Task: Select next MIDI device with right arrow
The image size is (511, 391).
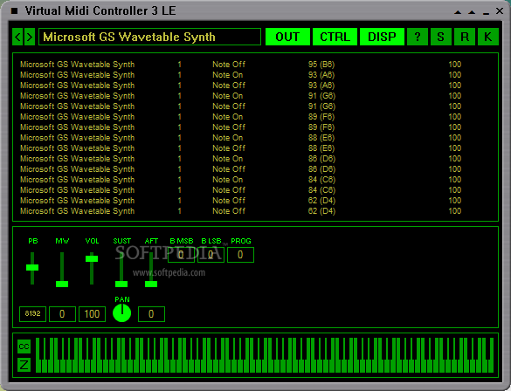Action: pos(30,37)
